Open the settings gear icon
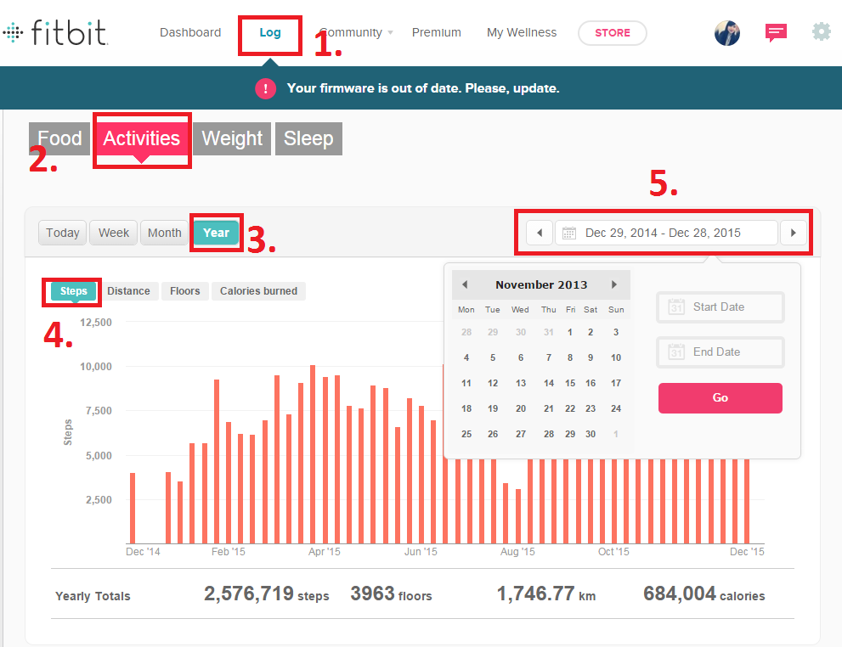 (x=821, y=31)
